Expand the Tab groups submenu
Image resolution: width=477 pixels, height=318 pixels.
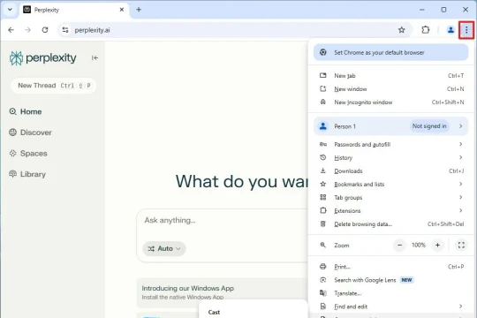tap(391, 198)
